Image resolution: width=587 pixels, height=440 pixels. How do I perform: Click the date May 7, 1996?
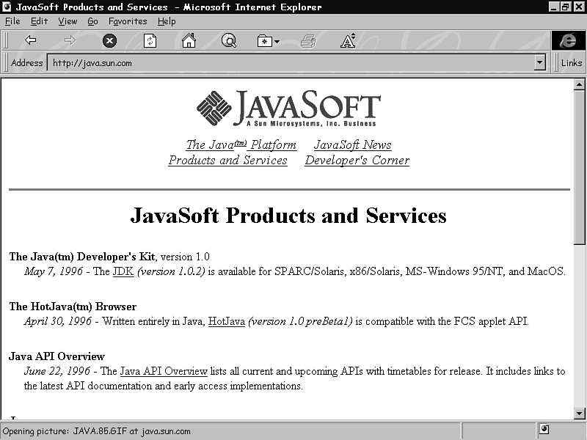pyautogui.click(x=54, y=271)
